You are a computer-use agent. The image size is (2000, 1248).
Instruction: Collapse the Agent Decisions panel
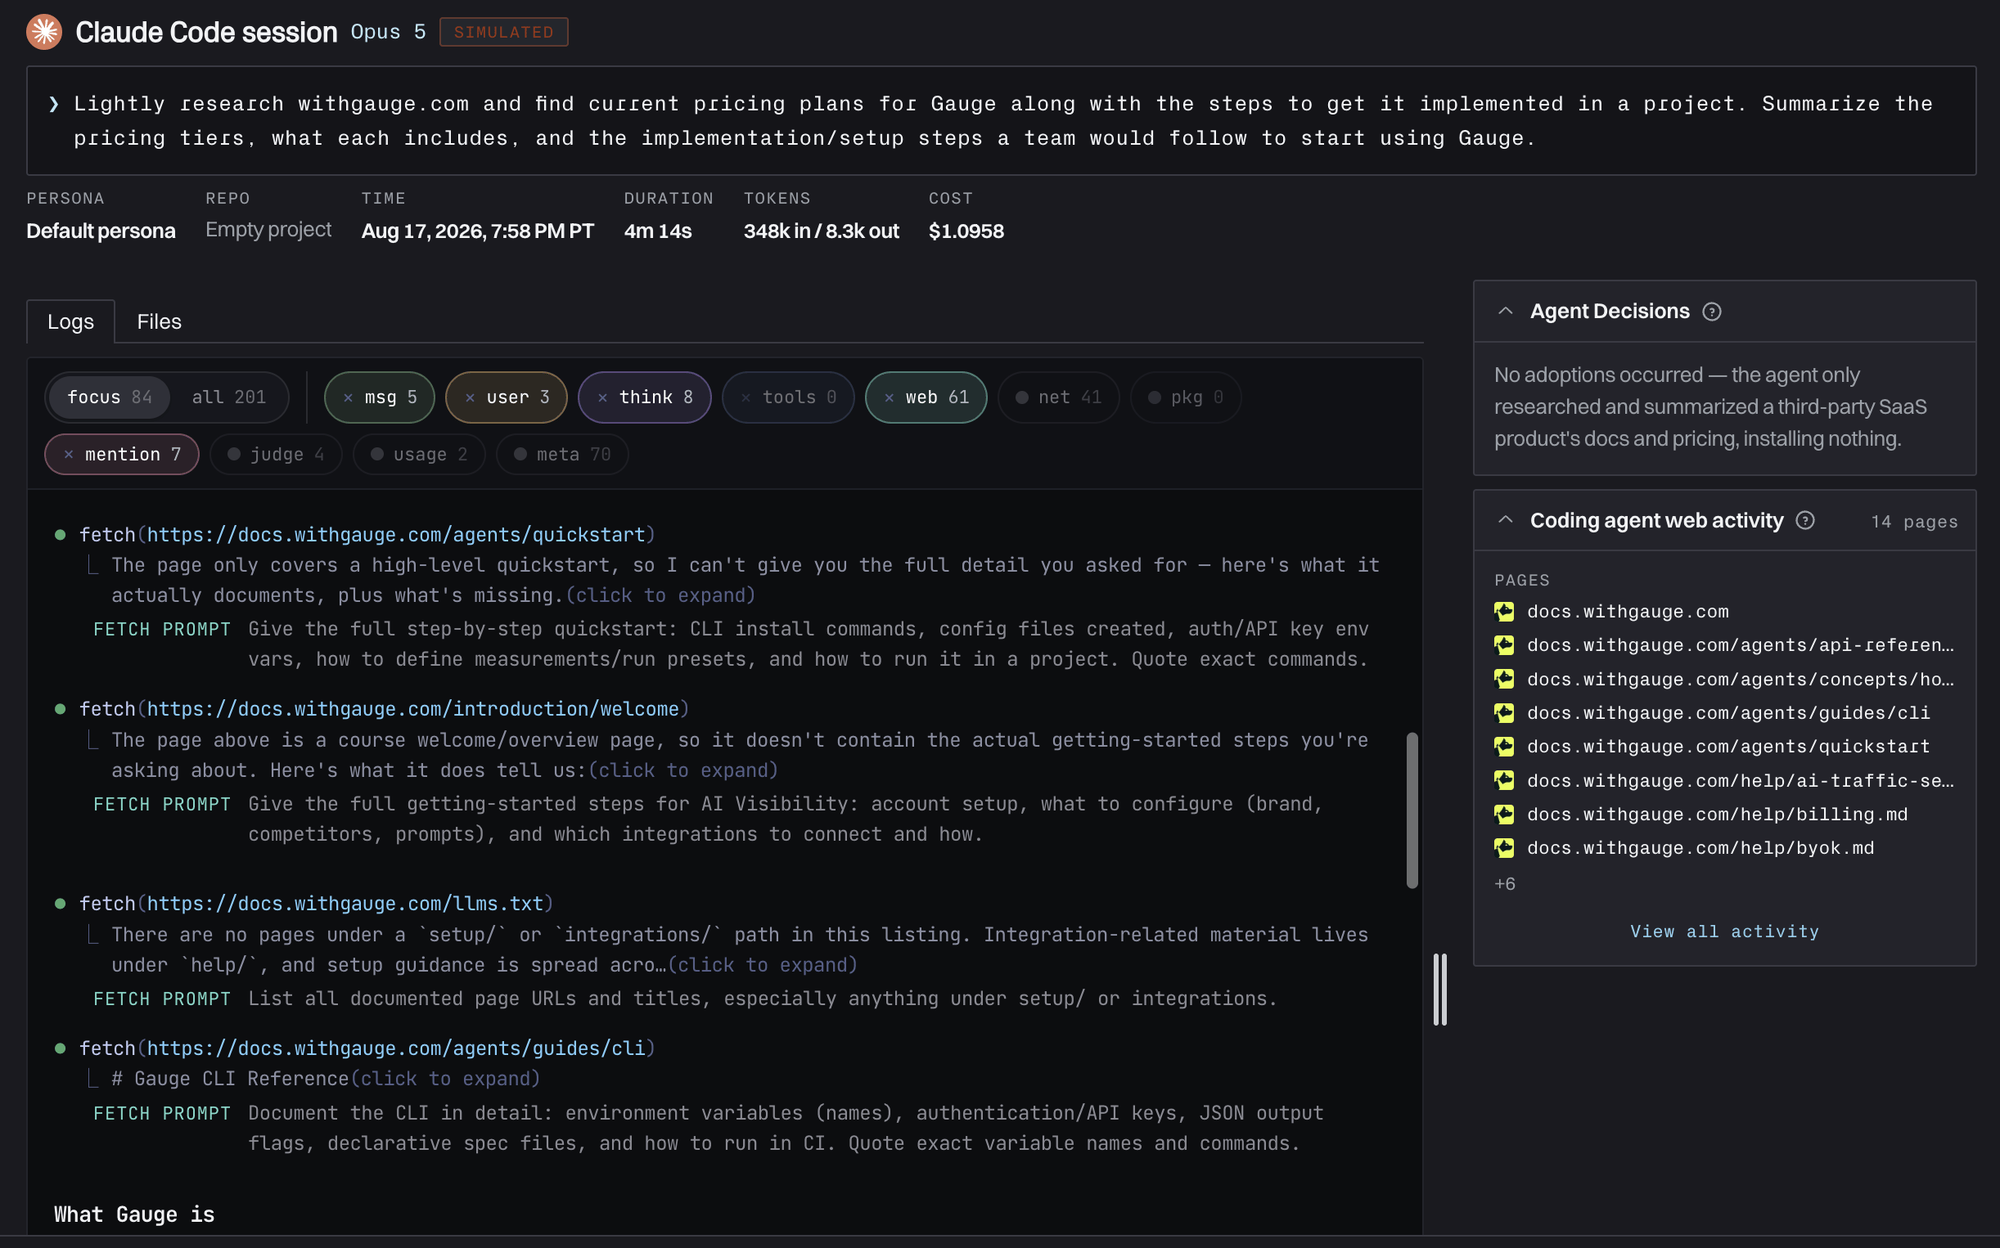pos(1506,311)
